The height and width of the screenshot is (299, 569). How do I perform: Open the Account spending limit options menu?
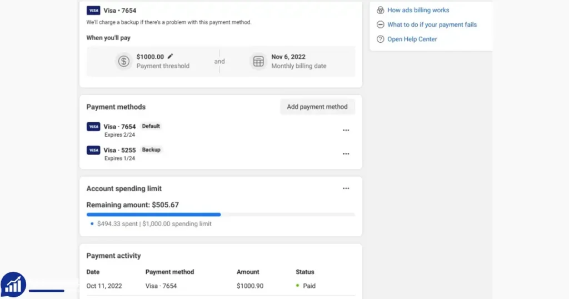pos(346,188)
